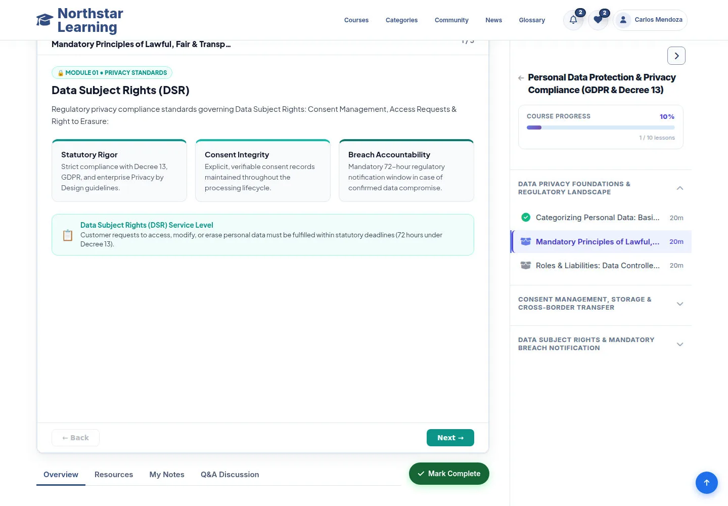Click the Breach Accountability card
728x506 pixels.
(406, 171)
